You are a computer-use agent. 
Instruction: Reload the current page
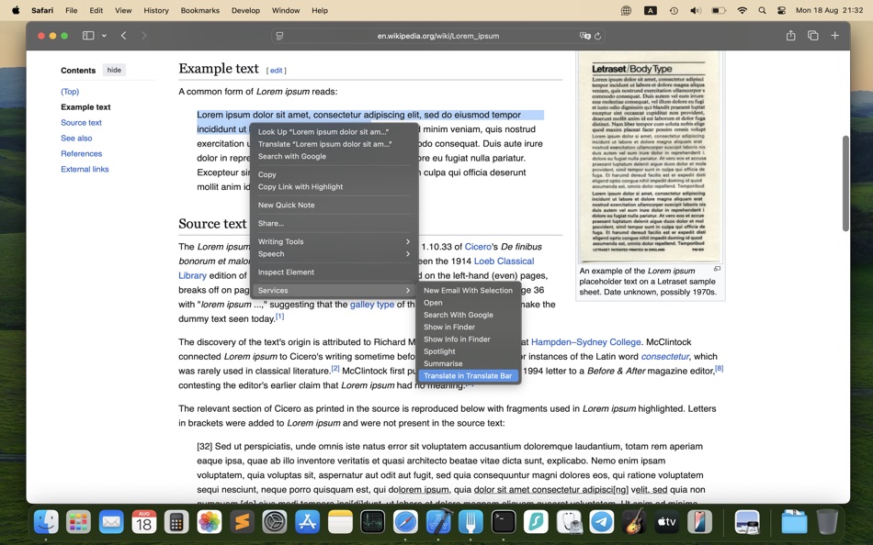tap(598, 36)
